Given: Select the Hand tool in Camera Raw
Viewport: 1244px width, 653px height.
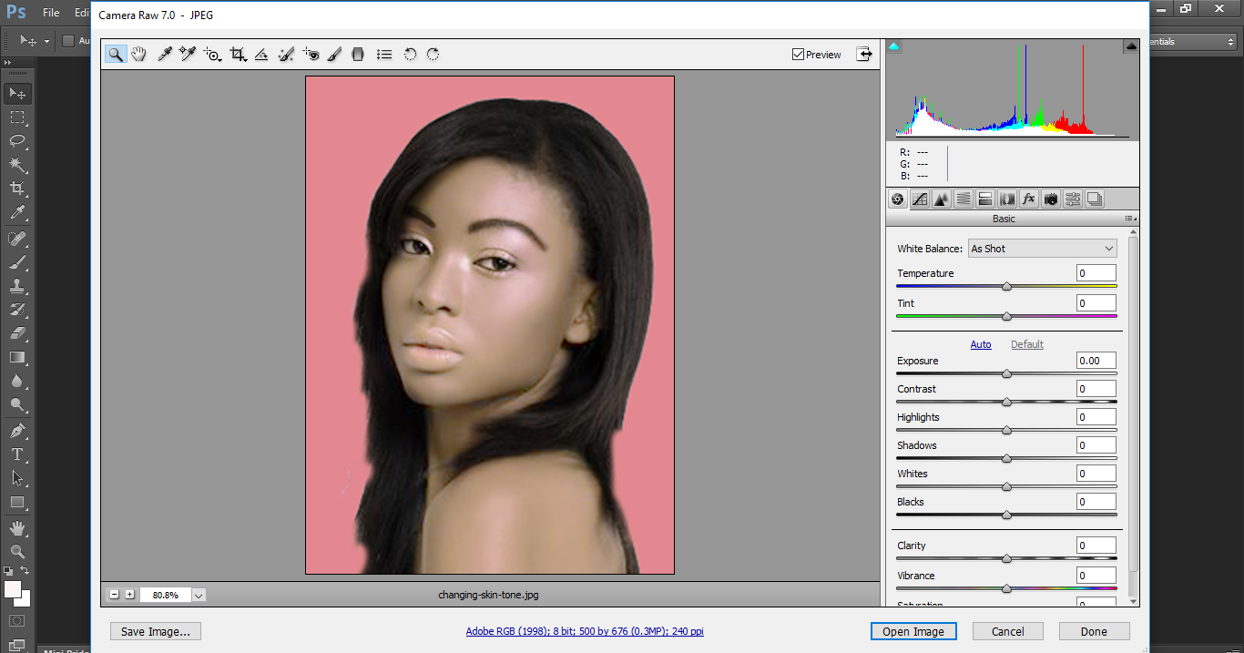Looking at the screenshot, I should [138, 55].
